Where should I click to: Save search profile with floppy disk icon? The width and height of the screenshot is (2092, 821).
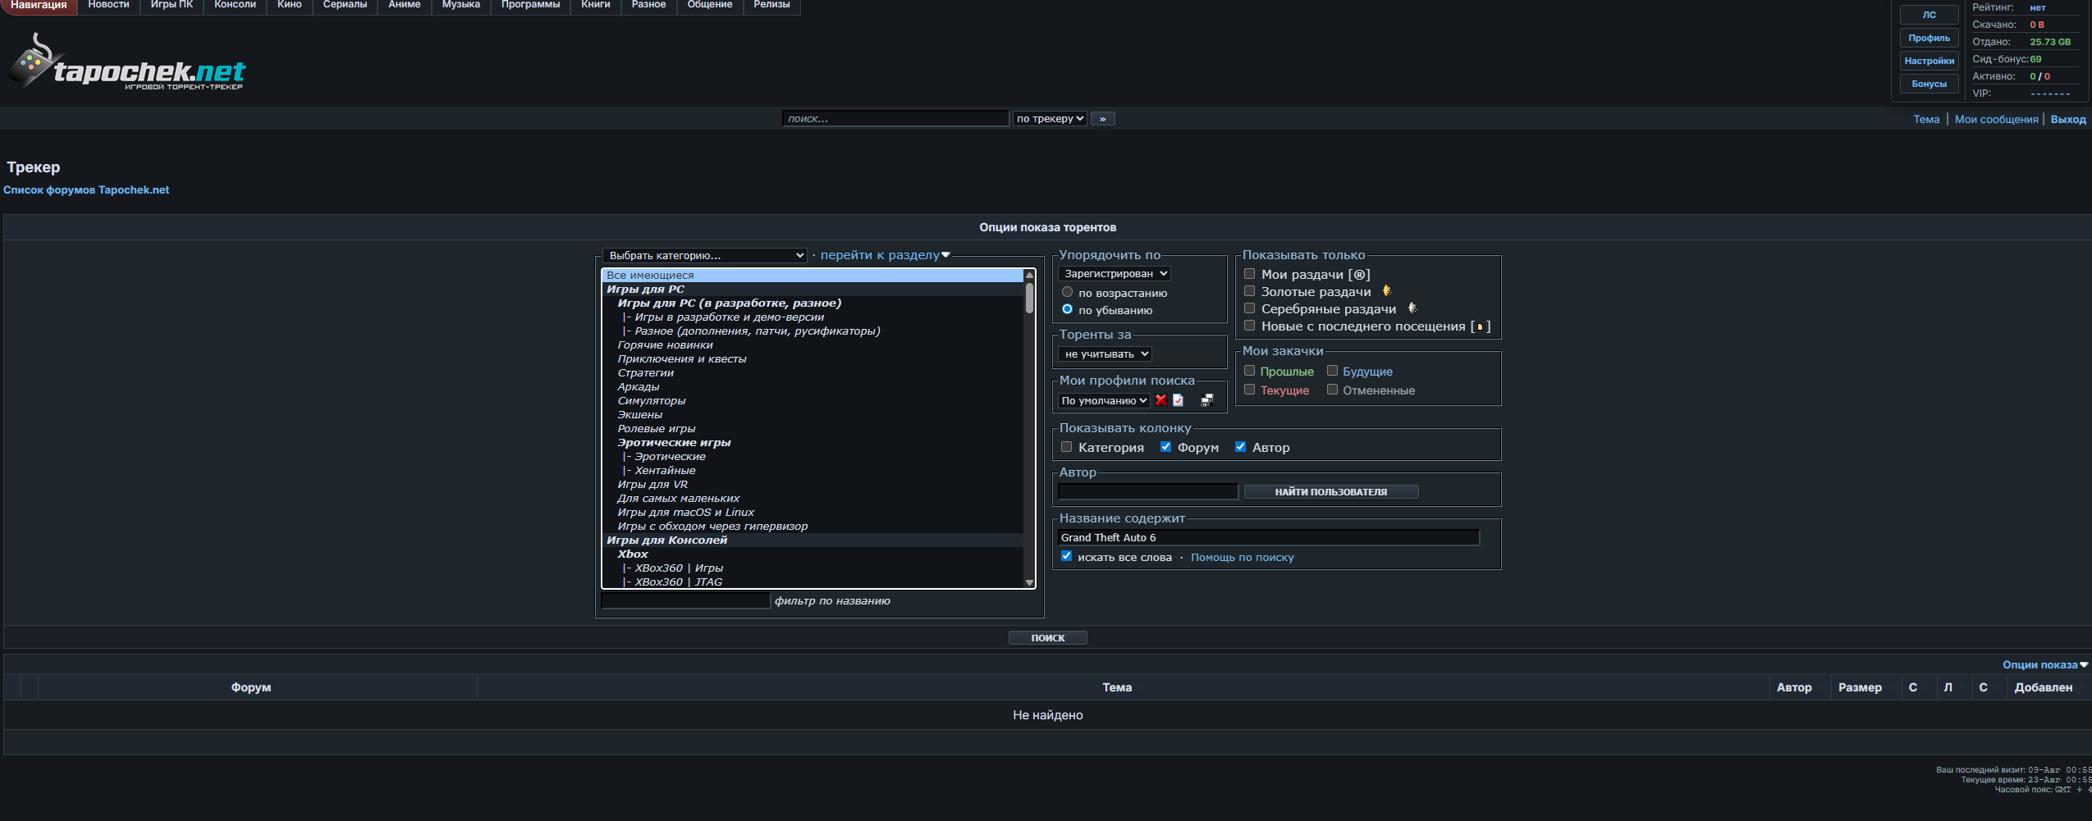(1206, 400)
